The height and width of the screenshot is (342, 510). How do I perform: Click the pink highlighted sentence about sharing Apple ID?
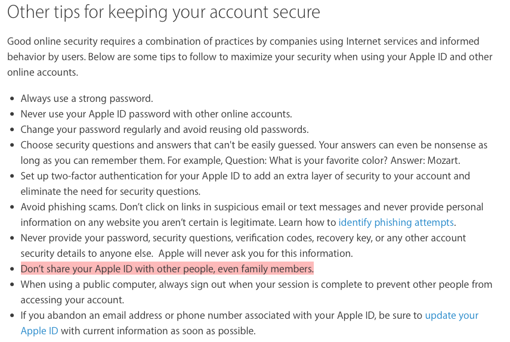167,269
